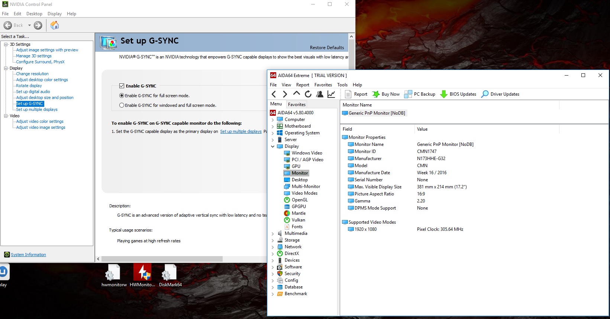The width and height of the screenshot is (610, 319).
Task: Click AIDA64 Up level arrow
Action: click(296, 93)
